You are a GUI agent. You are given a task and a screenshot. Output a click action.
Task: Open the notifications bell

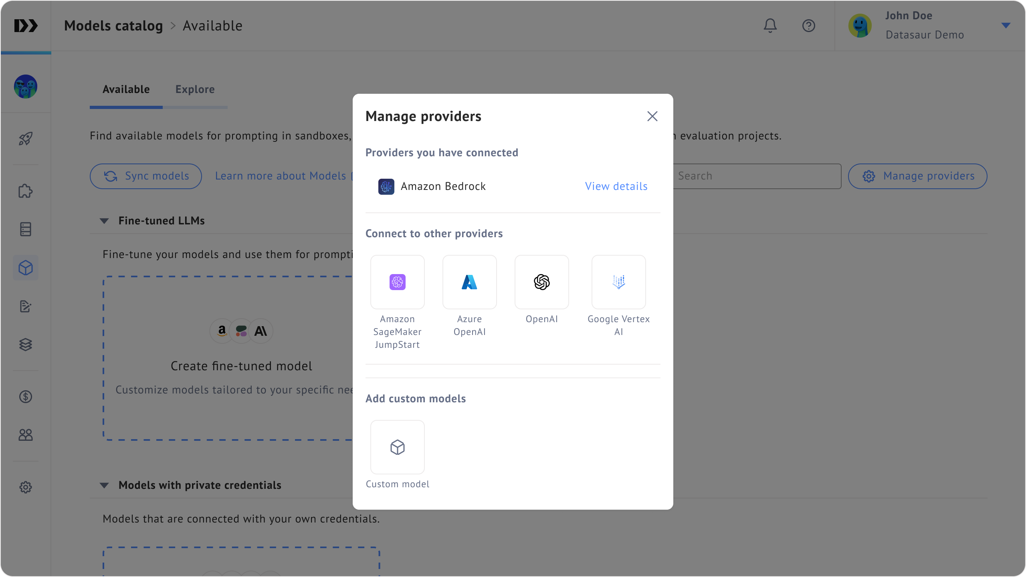click(x=770, y=26)
